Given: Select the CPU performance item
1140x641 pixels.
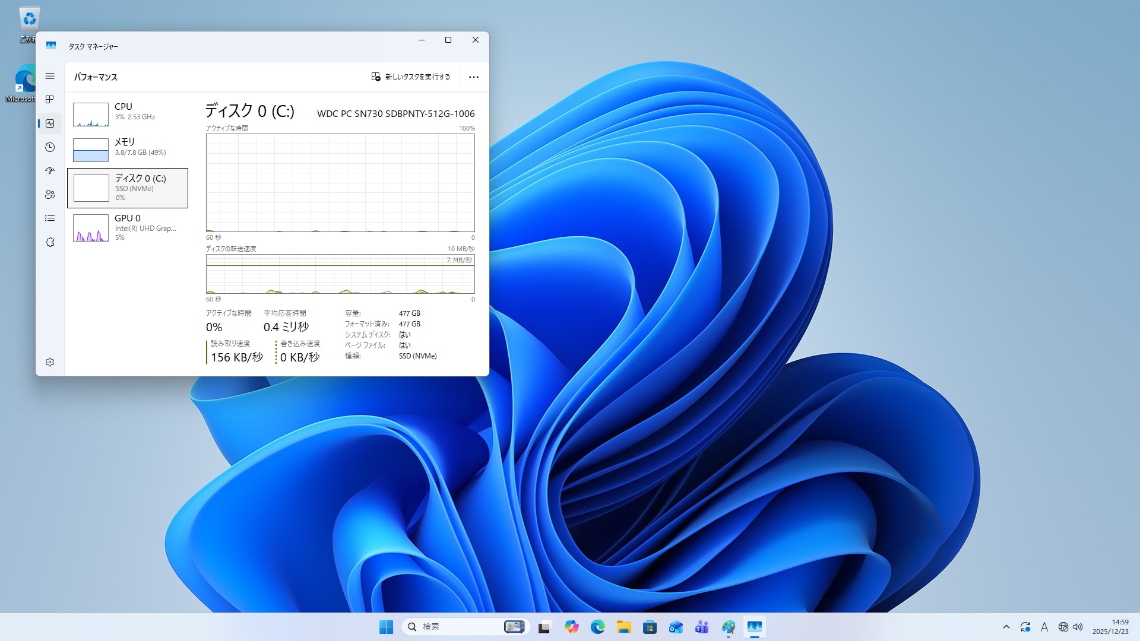Looking at the screenshot, I should tap(128, 113).
